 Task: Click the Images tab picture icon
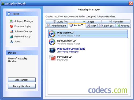tap(84, 21)
